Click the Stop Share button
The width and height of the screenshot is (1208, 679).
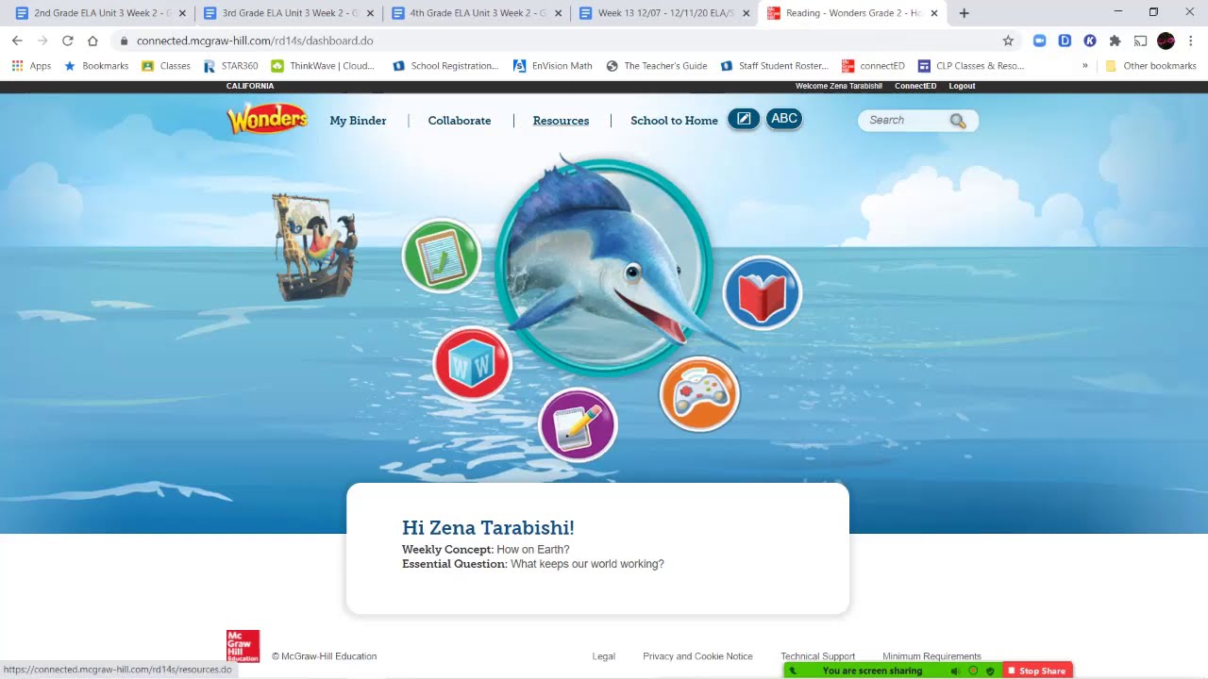[1036, 671]
